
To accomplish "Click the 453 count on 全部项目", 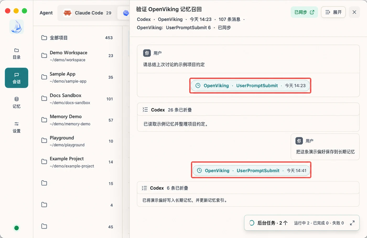I will [109, 38].
